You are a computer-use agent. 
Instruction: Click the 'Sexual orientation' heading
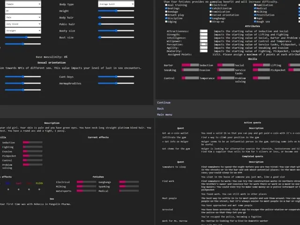(52, 62)
